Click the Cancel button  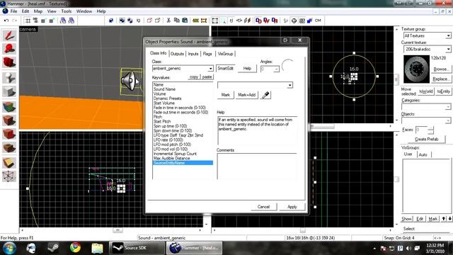click(x=263, y=207)
